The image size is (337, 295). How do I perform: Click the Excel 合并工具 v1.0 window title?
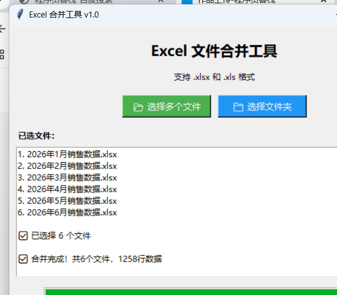(64, 15)
